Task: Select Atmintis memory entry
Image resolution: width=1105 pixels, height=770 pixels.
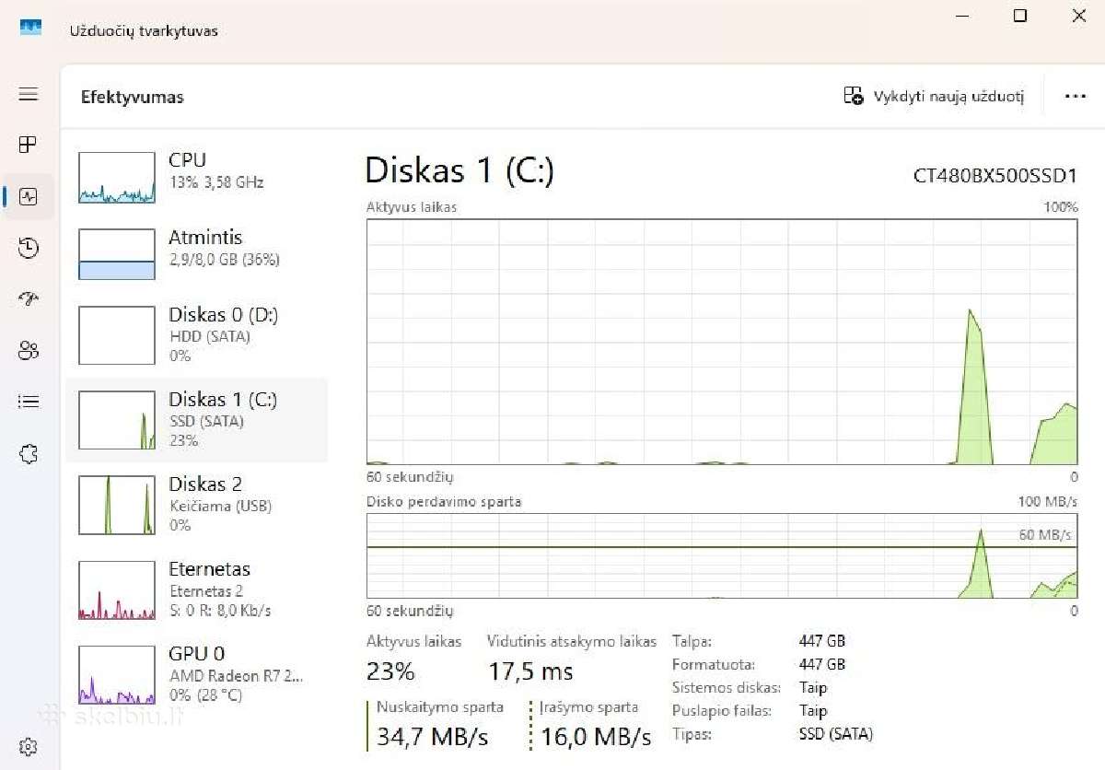Action: 197,250
